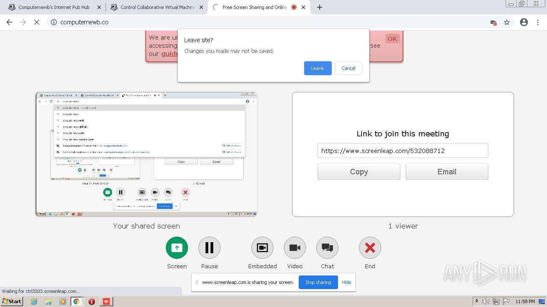Click the network tray icon
This screenshot has width=547, height=307.
coord(496,301)
